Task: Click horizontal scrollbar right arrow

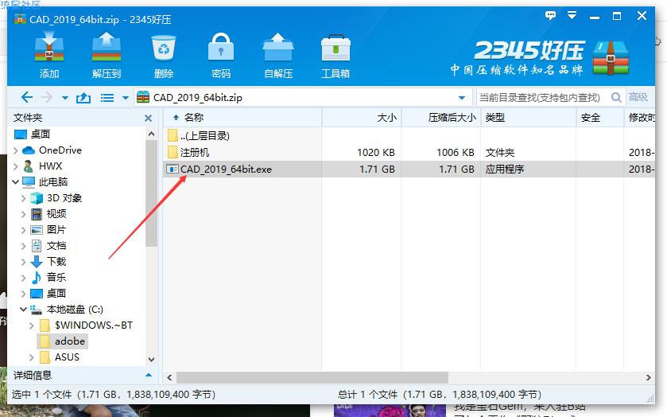Action: pyautogui.click(x=648, y=377)
